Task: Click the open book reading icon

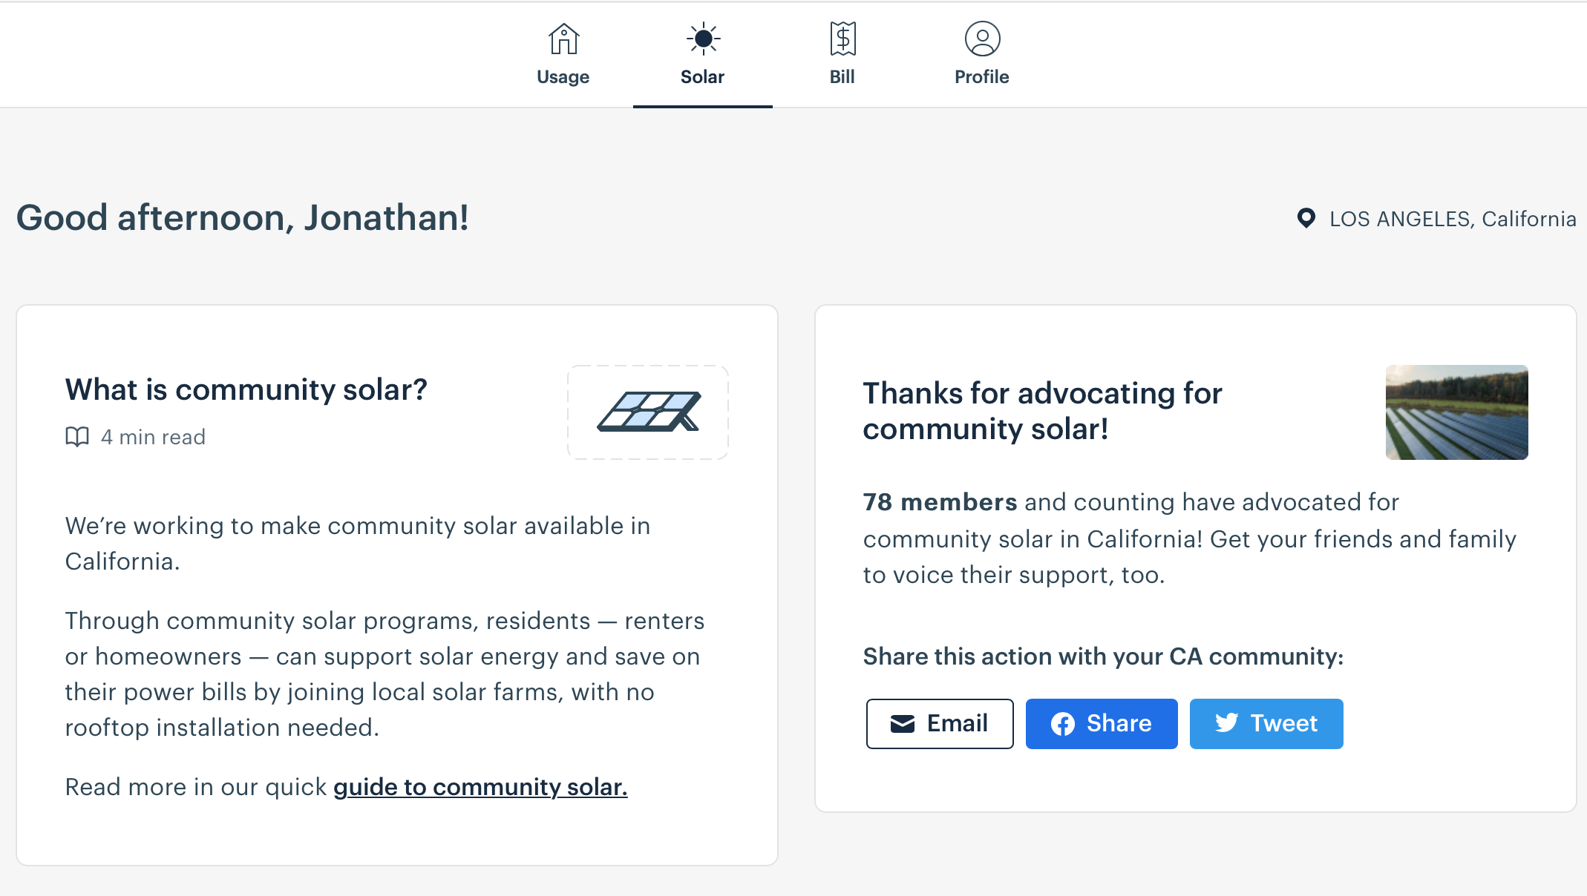Action: [77, 437]
